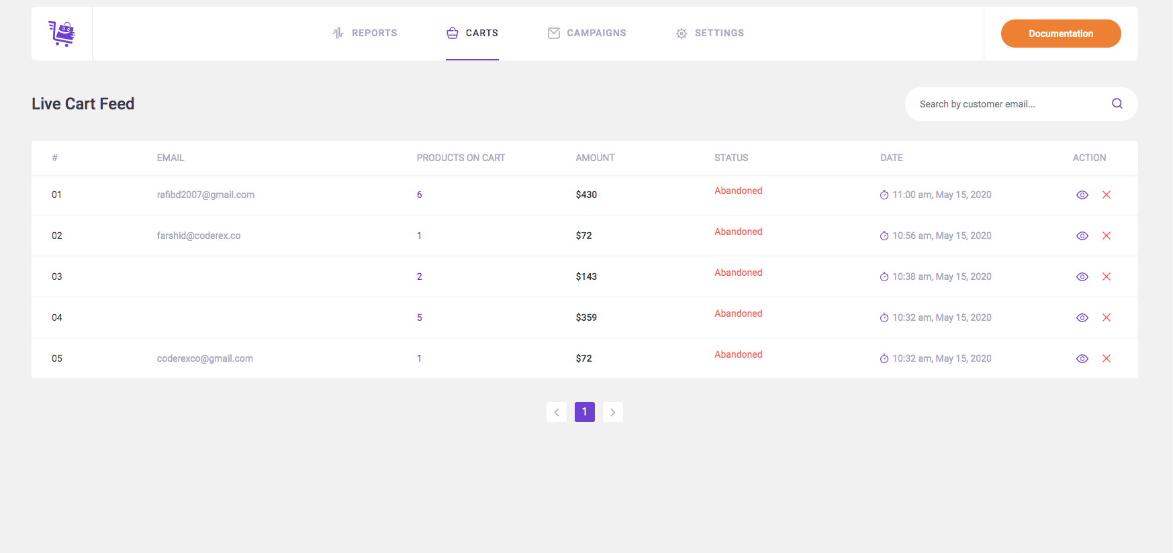
Task: Open products count 1 for farshid@coderex.co
Action: 420,236
